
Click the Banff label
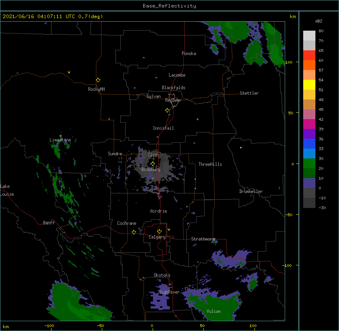(49, 223)
